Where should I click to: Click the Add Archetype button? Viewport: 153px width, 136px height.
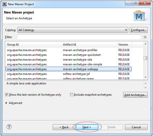tap(135, 95)
